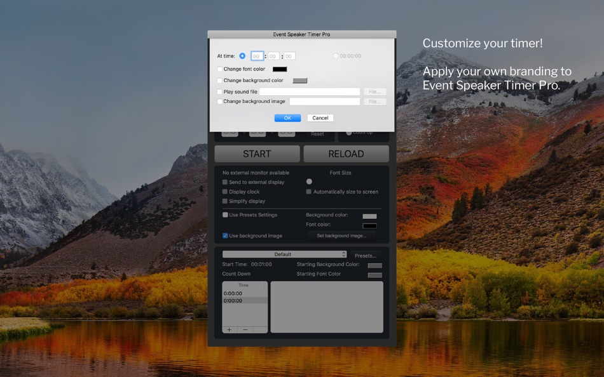Viewport: 604px width, 377px height.
Task: Click the Font Size slider handle
Action: tap(309, 182)
